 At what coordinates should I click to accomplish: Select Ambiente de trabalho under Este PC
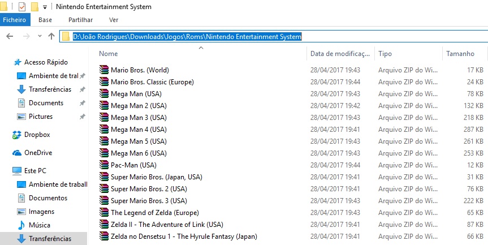(x=52, y=184)
